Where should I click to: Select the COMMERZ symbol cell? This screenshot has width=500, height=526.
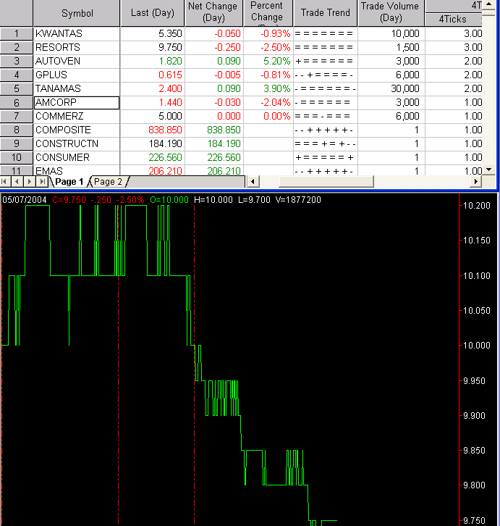pyautogui.click(x=77, y=116)
